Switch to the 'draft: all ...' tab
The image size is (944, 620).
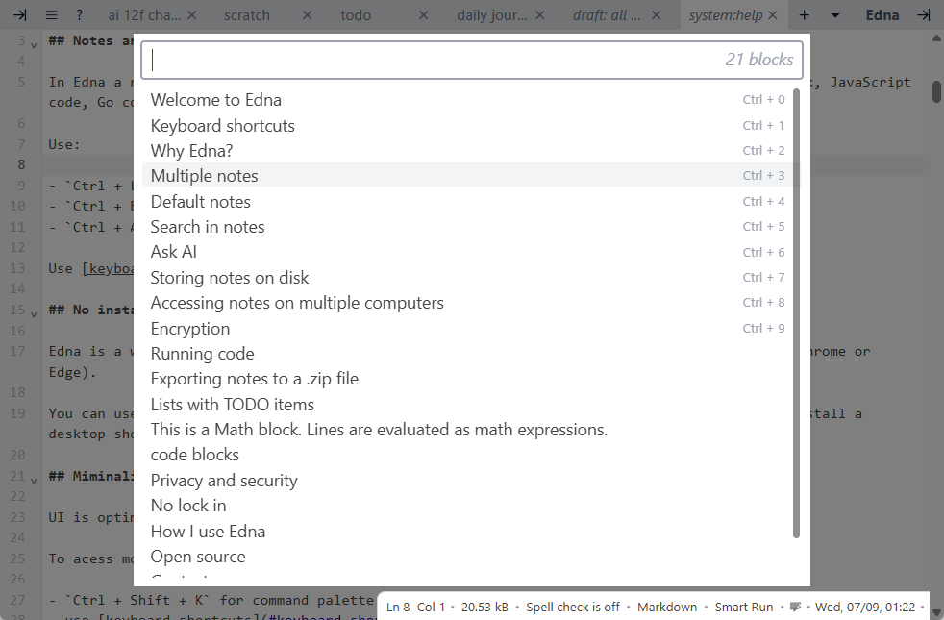point(607,15)
